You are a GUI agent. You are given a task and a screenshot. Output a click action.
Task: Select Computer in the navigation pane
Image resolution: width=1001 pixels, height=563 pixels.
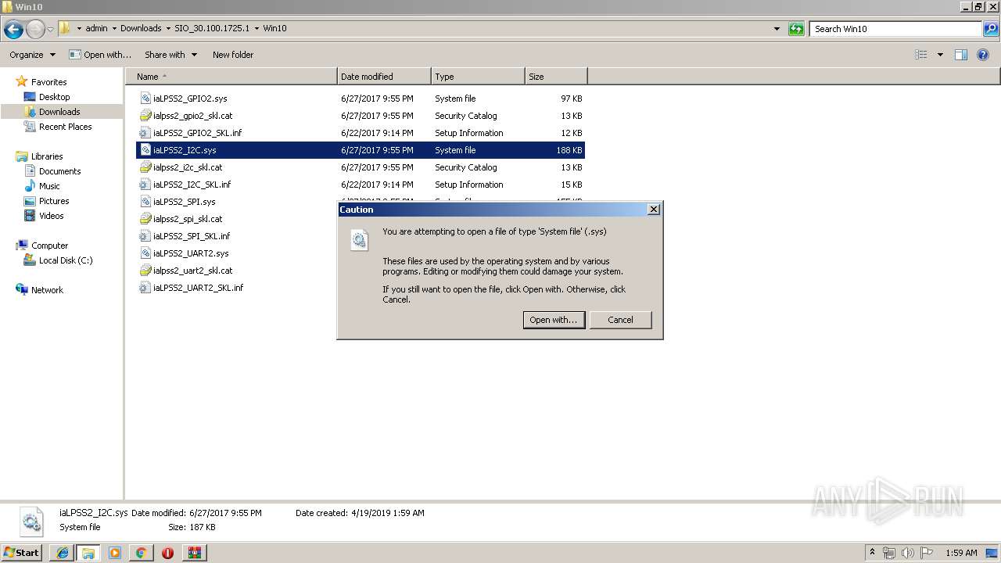(x=49, y=246)
